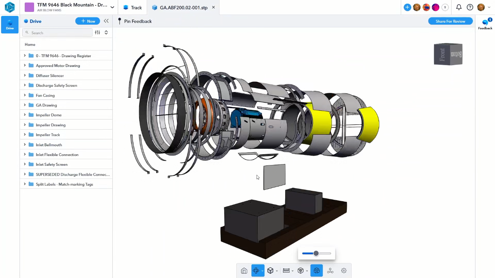Close the GA.ABF200.02-001.stp tab
The width and height of the screenshot is (495, 278).
(x=213, y=7)
